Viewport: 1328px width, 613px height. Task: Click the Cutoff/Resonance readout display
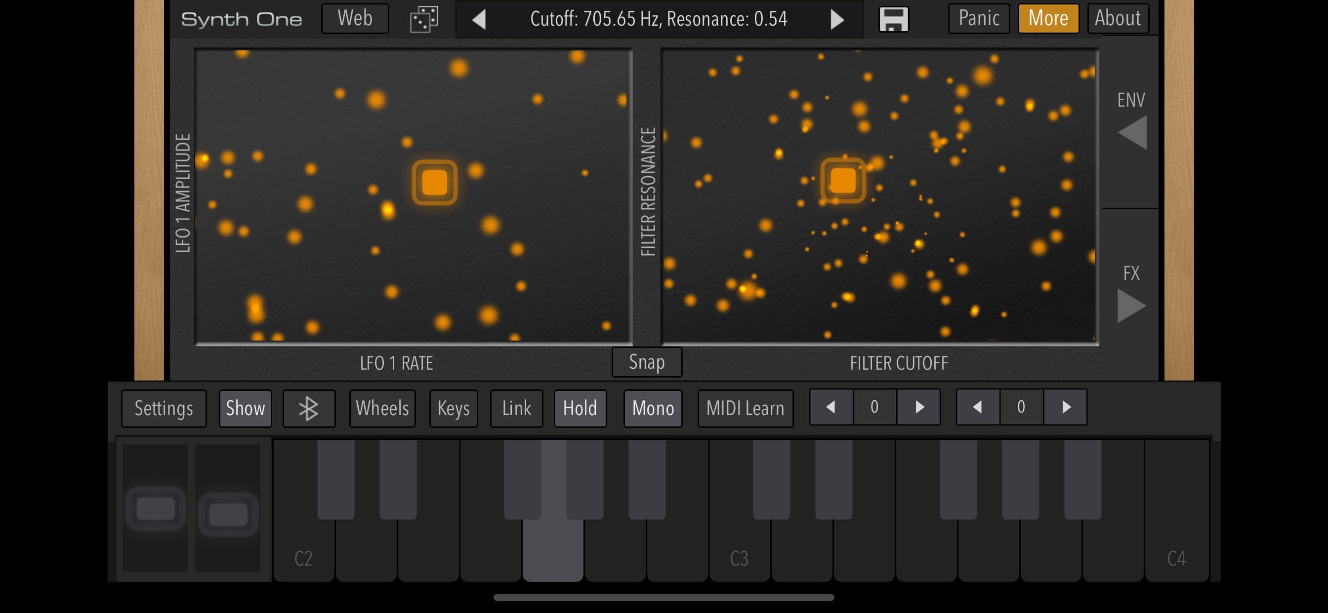click(x=659, y=20)
